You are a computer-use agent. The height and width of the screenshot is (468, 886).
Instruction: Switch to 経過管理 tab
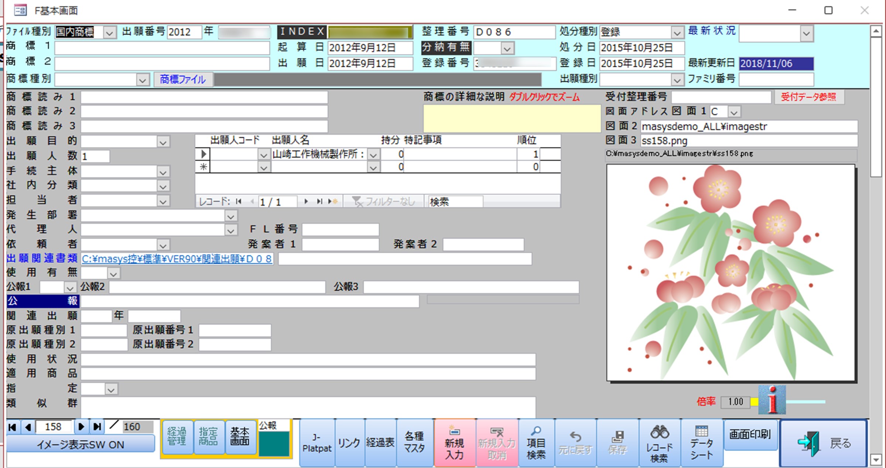[177, 437]
